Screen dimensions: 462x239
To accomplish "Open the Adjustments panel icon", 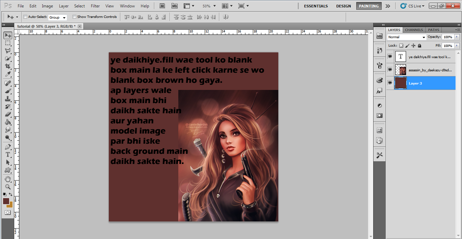I will (379, 105).
